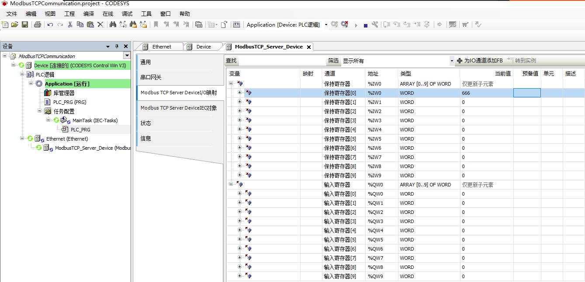Click the Copy toolbar icon
Viewport: 585px width, 282px height.
pyautogui.click(x=80, y=24)
